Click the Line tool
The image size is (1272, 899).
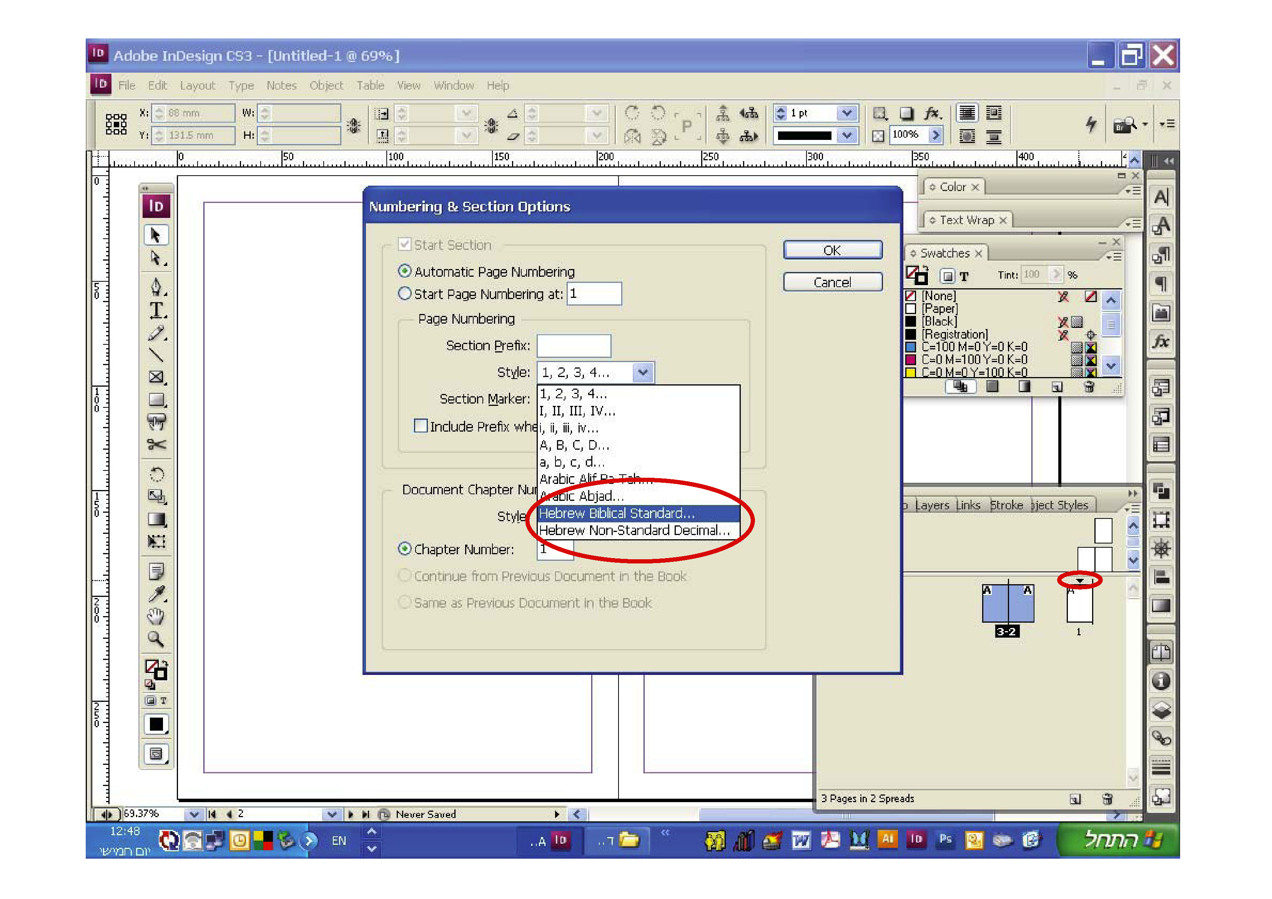click(x=156, y=354)
